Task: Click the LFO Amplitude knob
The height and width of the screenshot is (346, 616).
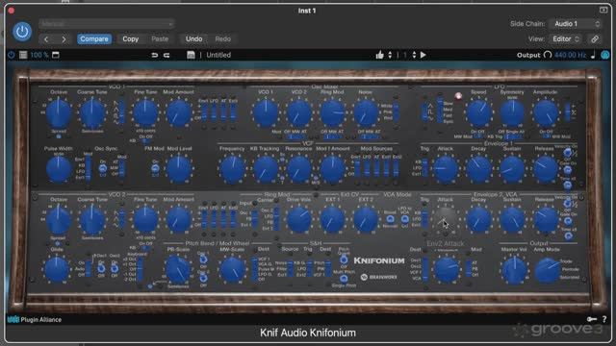Action: 546,112
